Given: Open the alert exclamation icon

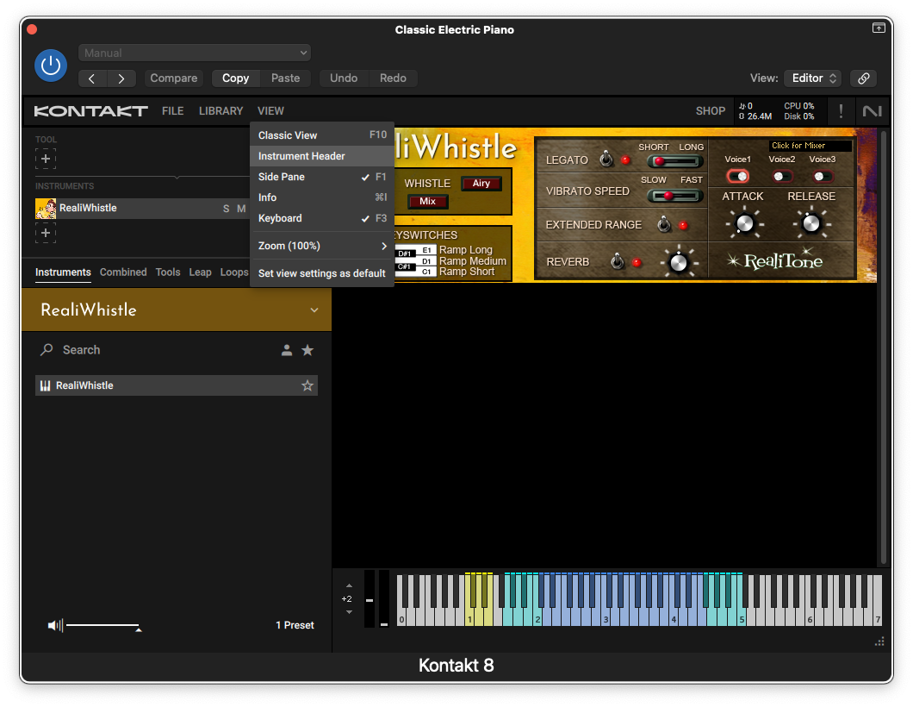Looking at the screenshot, I should point(840,110).
